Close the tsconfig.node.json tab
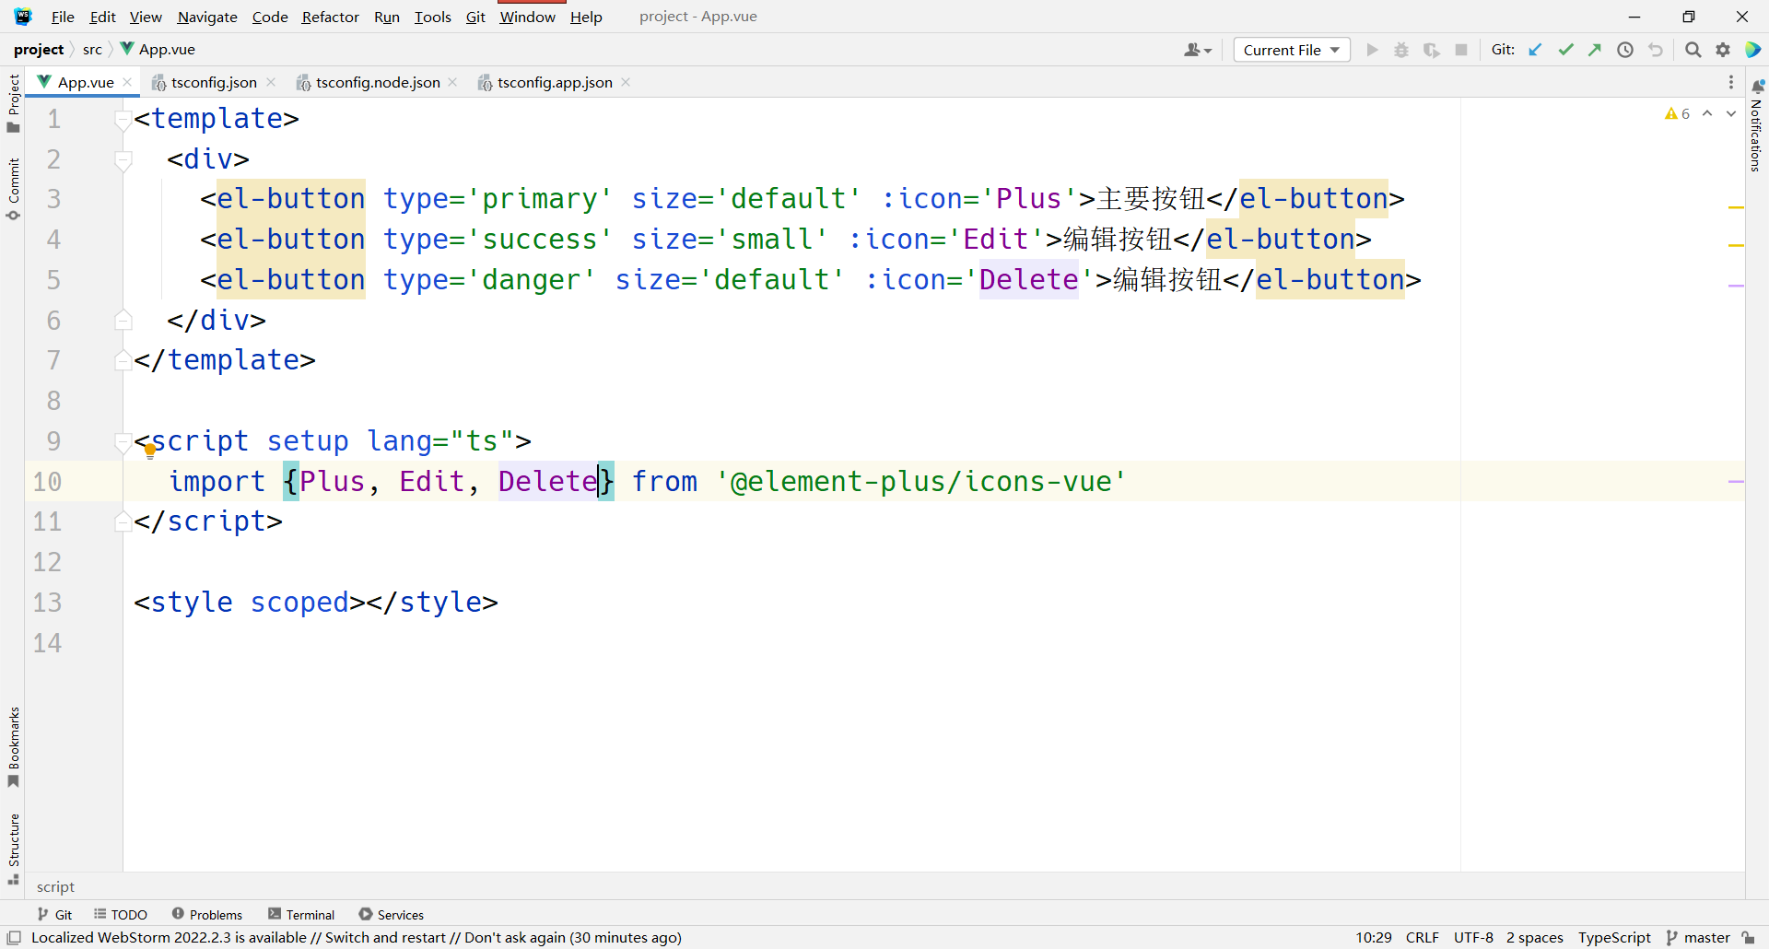1769x949 pixels. 452,82
